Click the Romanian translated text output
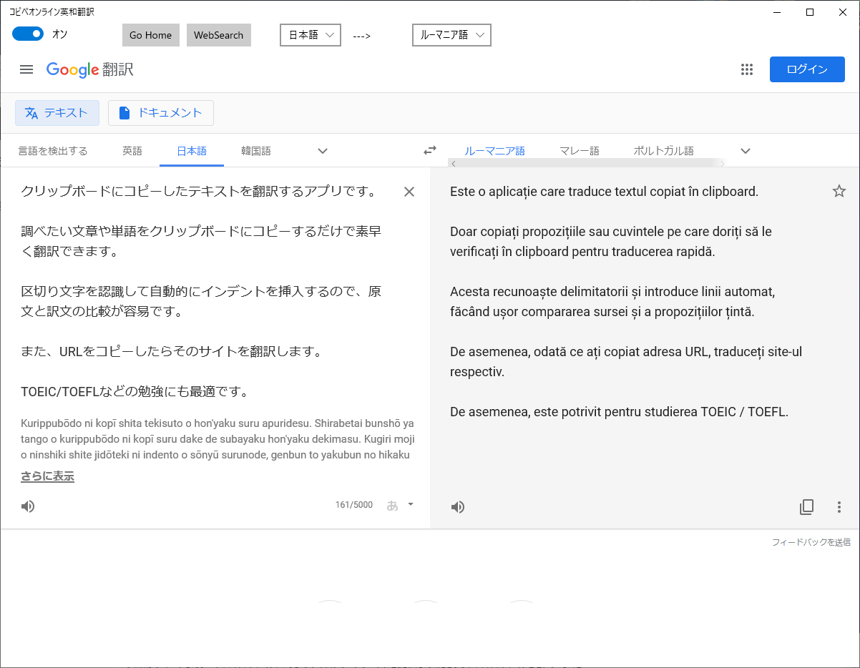This screenshot has width=860, height=668. pos(625,301)
